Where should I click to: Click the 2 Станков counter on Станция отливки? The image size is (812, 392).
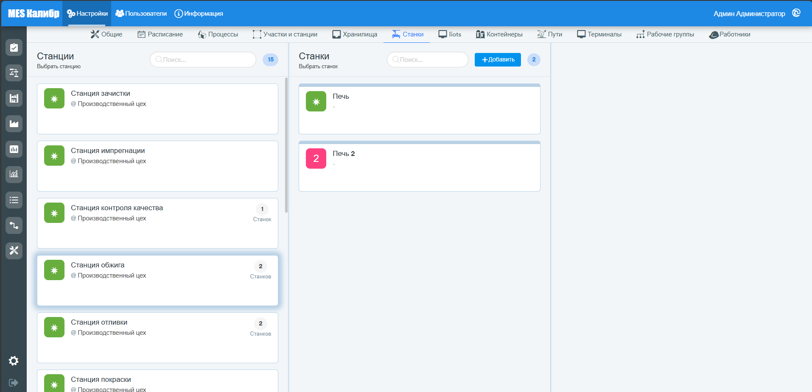tap(260, 328)
